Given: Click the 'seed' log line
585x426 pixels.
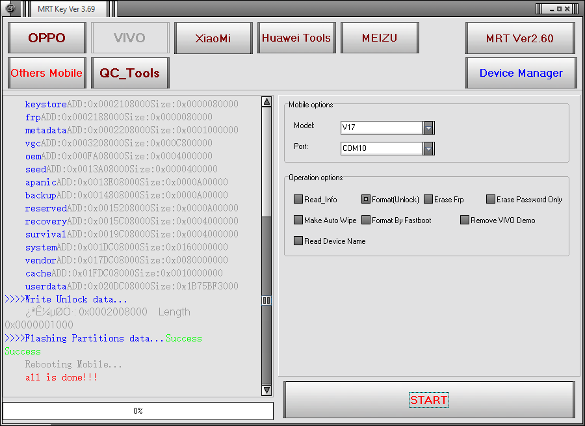Looking at the screenshot, I should [122, 169].
